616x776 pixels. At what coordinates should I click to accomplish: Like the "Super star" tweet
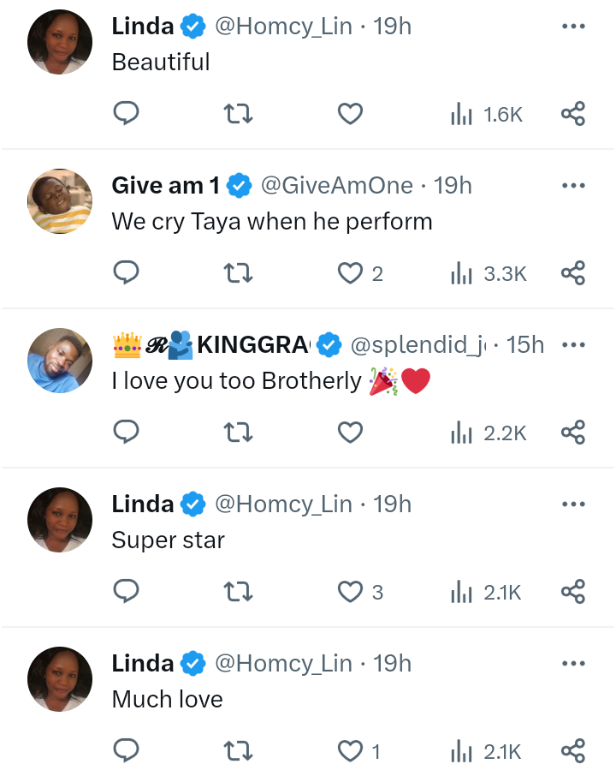click(x=350, y=592)
